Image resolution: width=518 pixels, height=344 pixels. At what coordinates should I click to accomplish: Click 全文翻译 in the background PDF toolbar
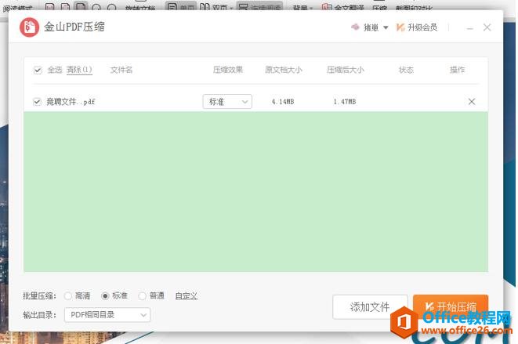[343, 6]
